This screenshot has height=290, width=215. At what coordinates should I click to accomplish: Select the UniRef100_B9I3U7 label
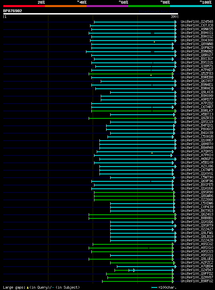pos(197,59)
